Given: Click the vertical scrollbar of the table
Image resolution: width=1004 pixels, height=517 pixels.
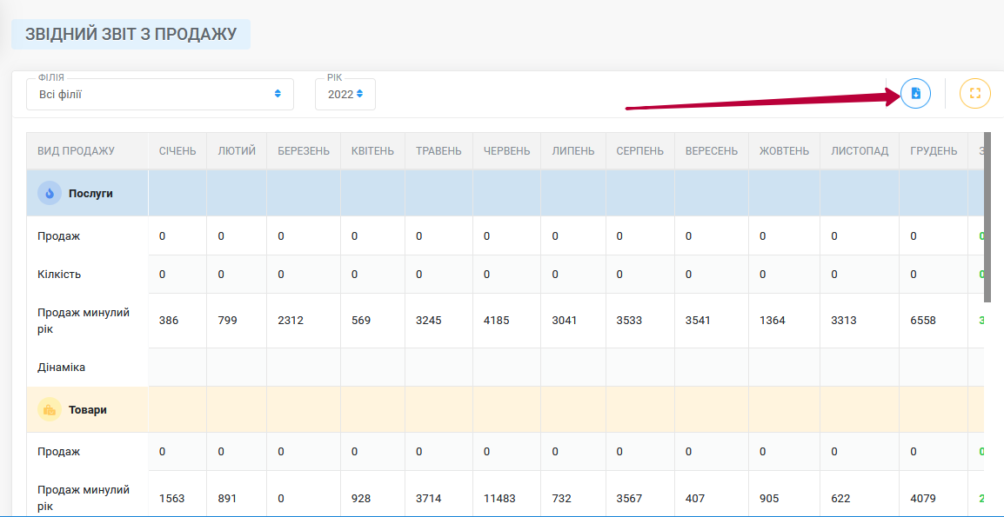Looking at the screenshot, I should point(987,217).
